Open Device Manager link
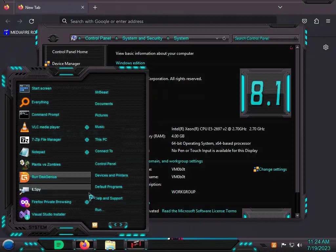336x252 pixels. pos(66,64)
